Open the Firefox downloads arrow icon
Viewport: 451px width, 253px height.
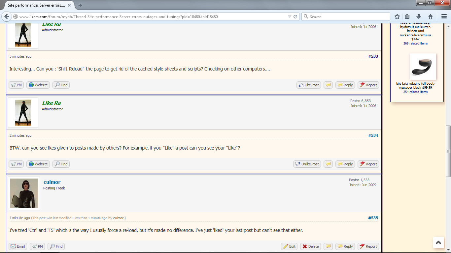coord(419,16)
